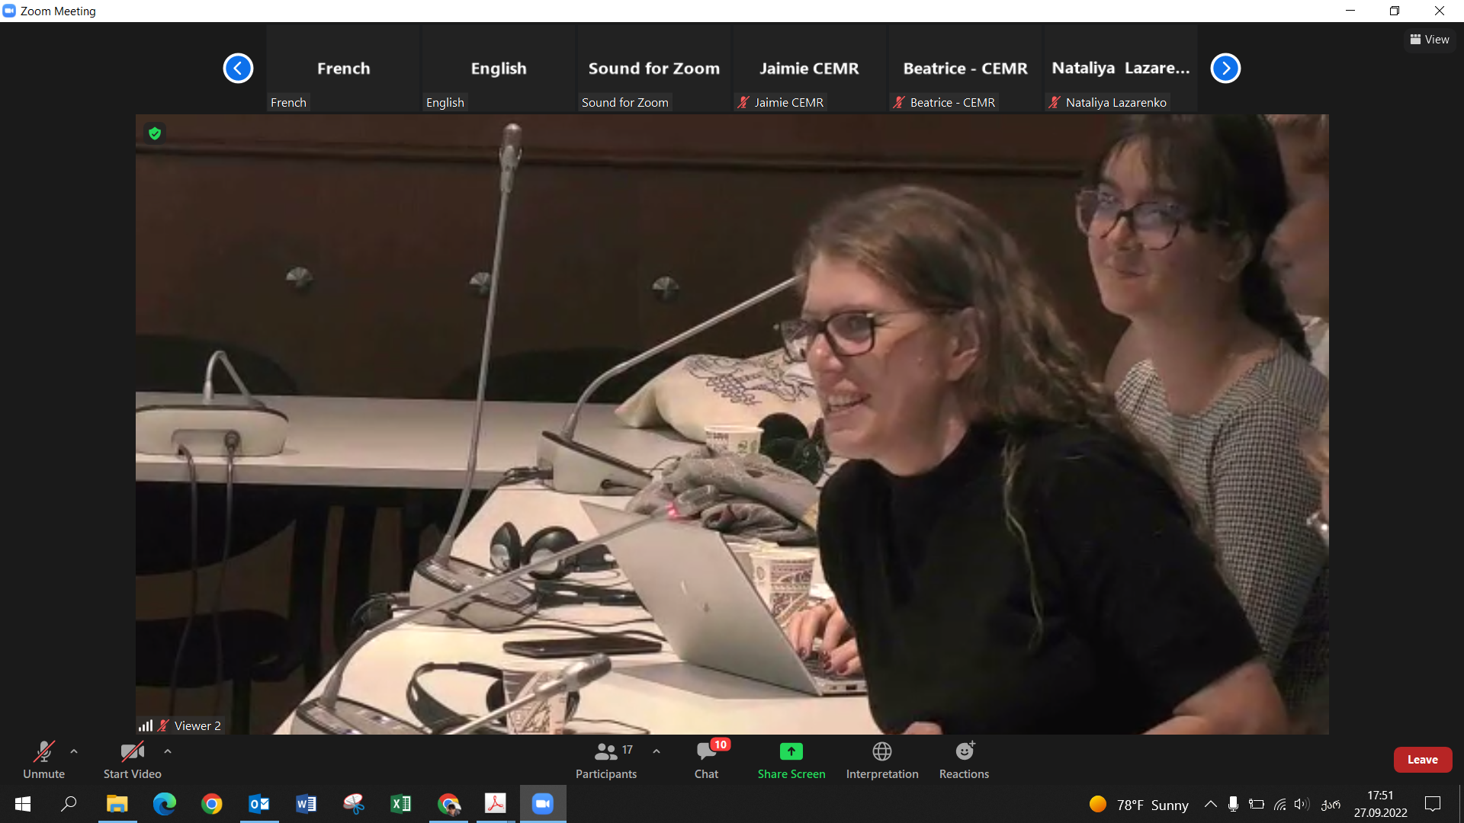Select Beatrice - CEMR participant thumbnail
This screenshot has height=823, width=1464.
point(965,69)
